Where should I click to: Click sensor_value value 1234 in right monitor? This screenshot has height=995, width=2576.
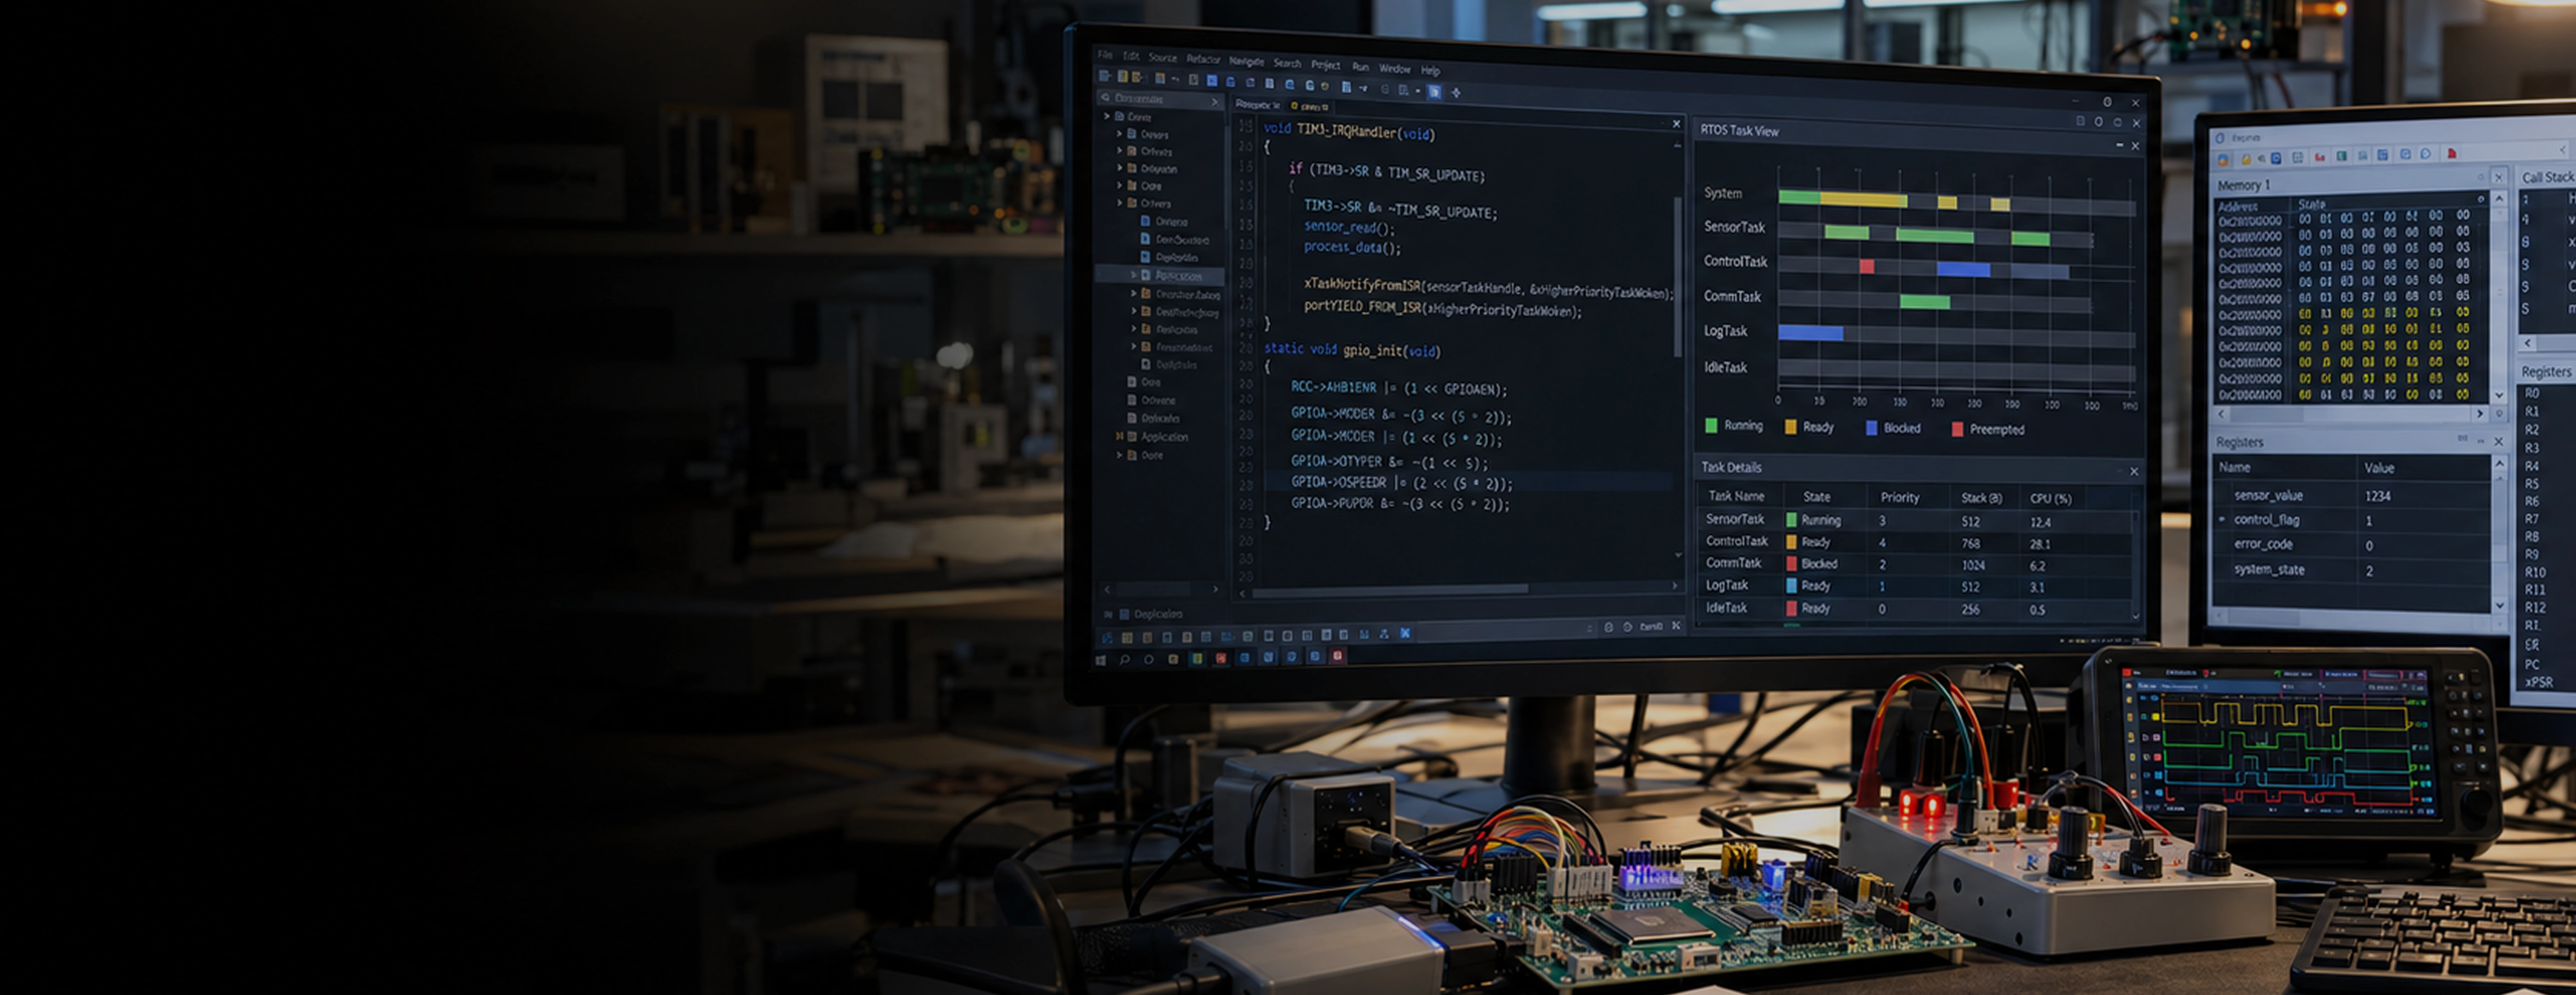2377,496
